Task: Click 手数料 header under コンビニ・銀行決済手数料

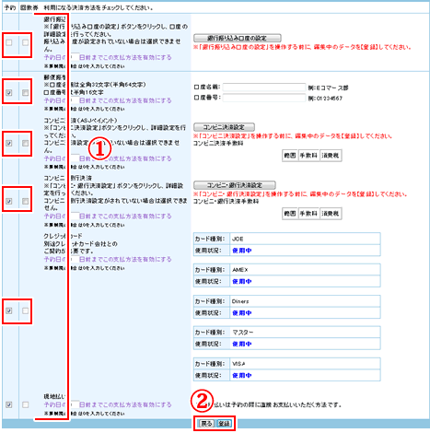Action: tap(308, 214)
